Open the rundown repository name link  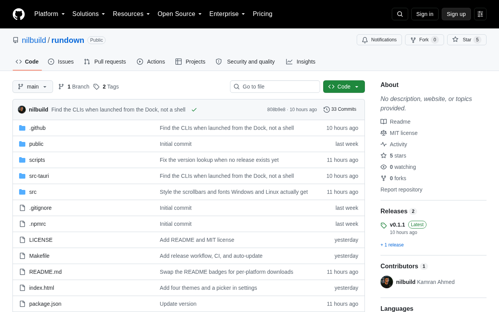68,40
